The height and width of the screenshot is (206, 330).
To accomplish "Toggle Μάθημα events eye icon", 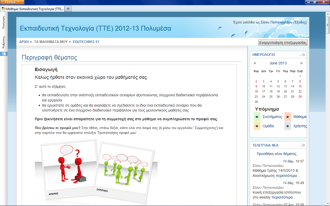I will coord(288,117).
